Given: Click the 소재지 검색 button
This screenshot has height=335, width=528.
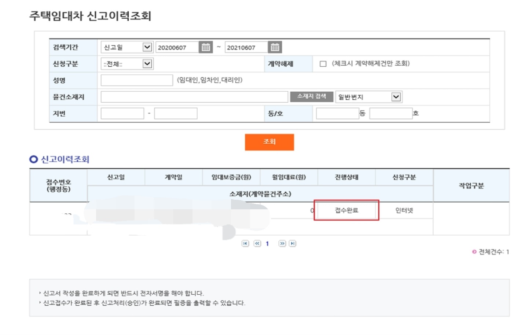Looking at the screenshot, I should tap(312, 96).
